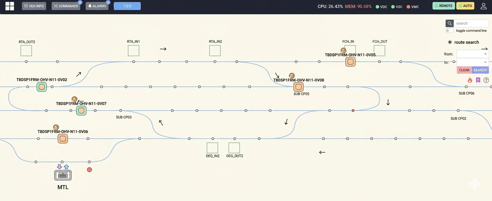
Task: Click into the search text field
Action: (x=471, y=23)
